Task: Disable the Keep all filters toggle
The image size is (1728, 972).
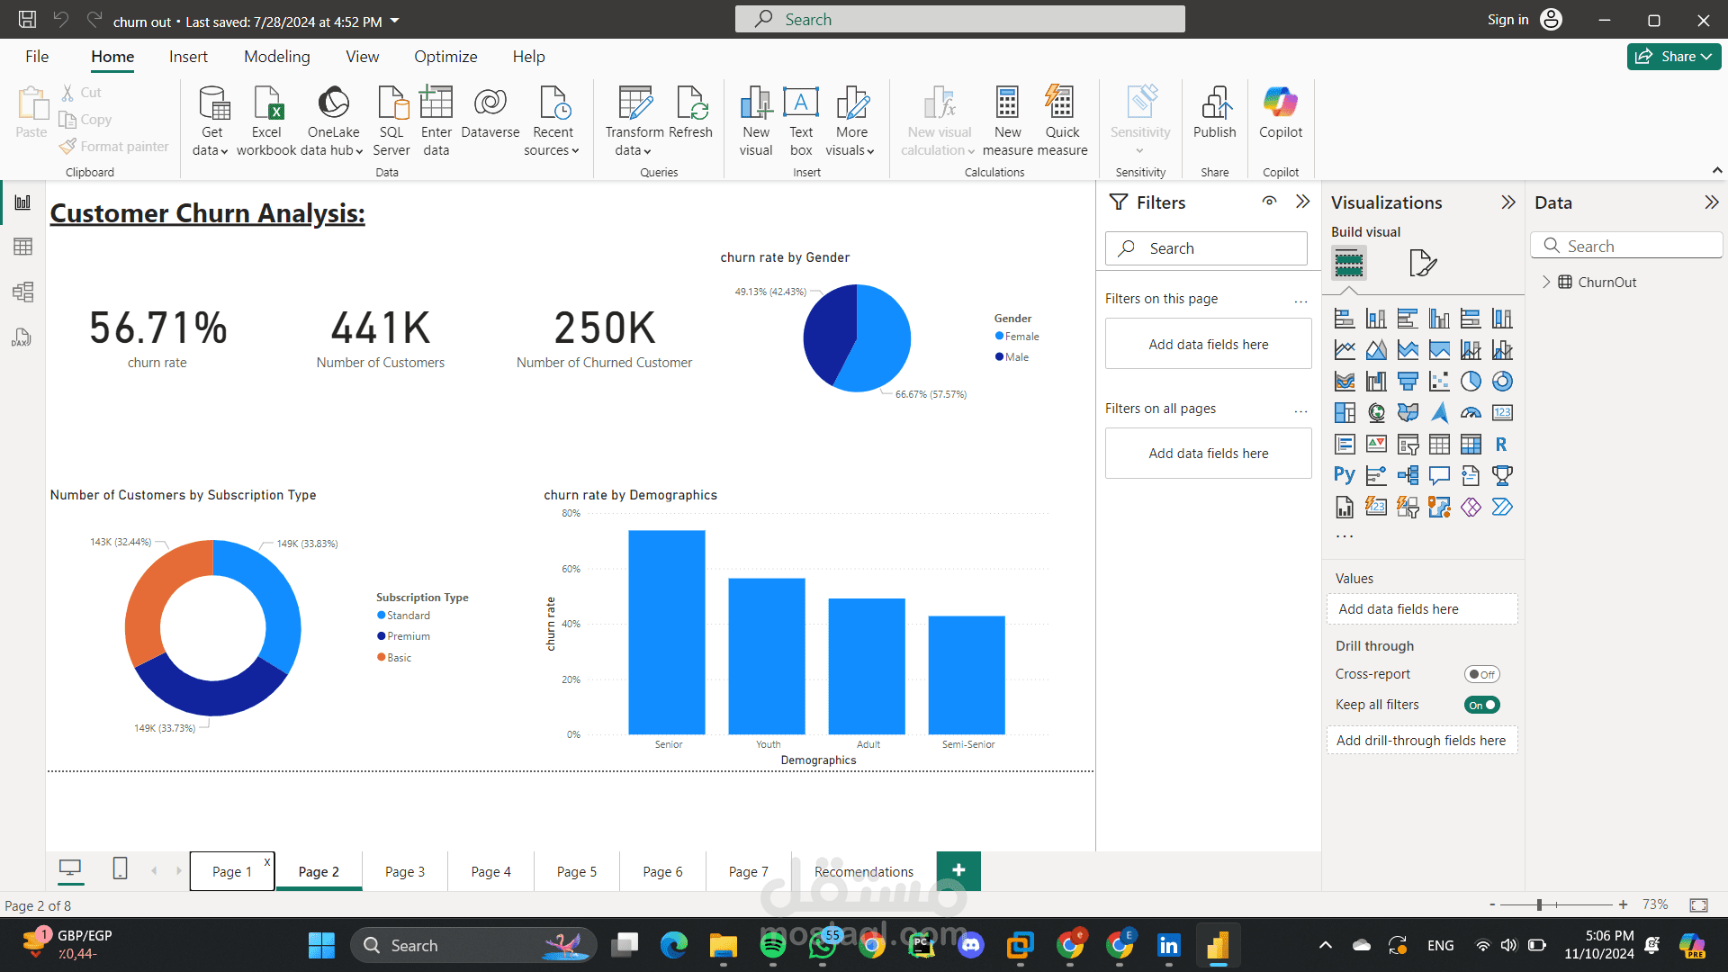Action: (1481, 705)
